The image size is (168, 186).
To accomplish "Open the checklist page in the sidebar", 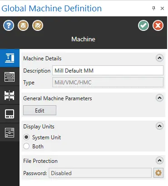I will point(10,77).
